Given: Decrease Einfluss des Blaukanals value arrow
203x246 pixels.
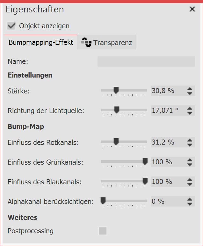Looking at the screenshot, I should [190, 184].
